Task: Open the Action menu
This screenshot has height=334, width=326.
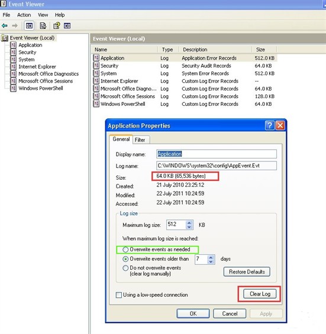Action: [24, 15]
